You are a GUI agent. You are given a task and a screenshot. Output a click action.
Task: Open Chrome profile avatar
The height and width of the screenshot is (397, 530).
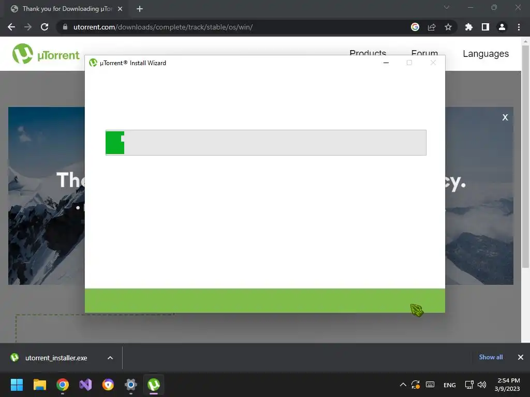pyautogui.click(x=502, y=27)
